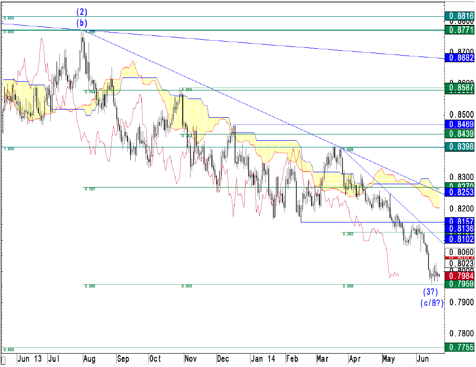Click the blue 0.8682 trendline price label
Screen dimensions: 476x367
459,57
